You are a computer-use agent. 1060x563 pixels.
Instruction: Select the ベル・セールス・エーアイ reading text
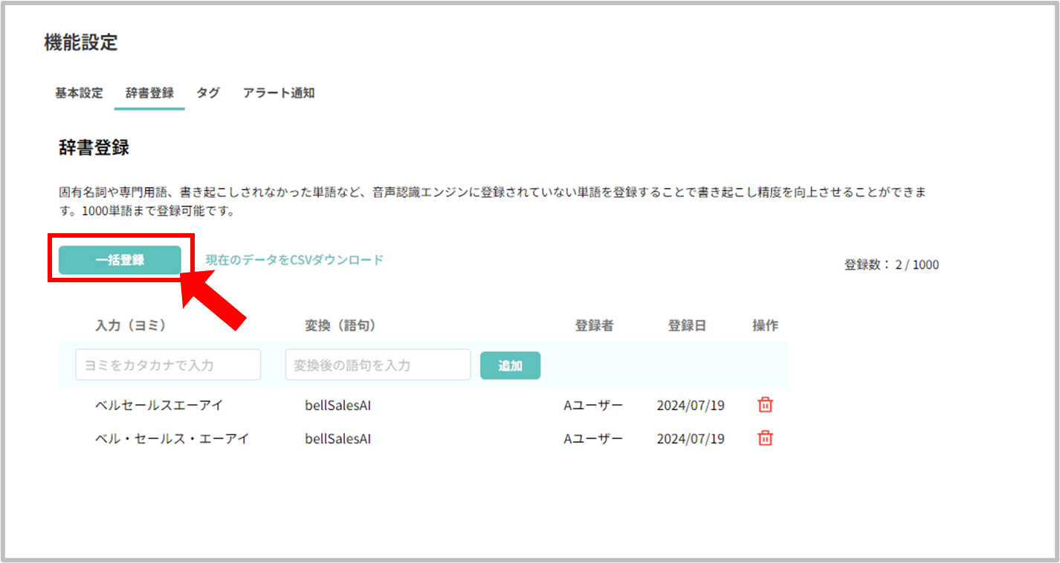pos(172,439)
